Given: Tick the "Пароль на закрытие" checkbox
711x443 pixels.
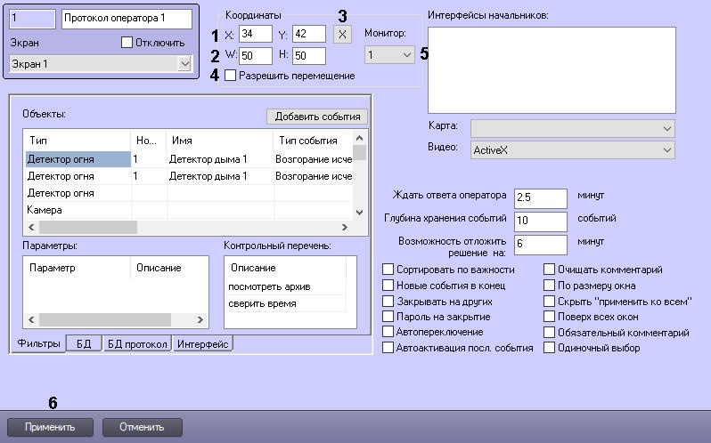Looking at the screenshot, I should pos(388,317).
